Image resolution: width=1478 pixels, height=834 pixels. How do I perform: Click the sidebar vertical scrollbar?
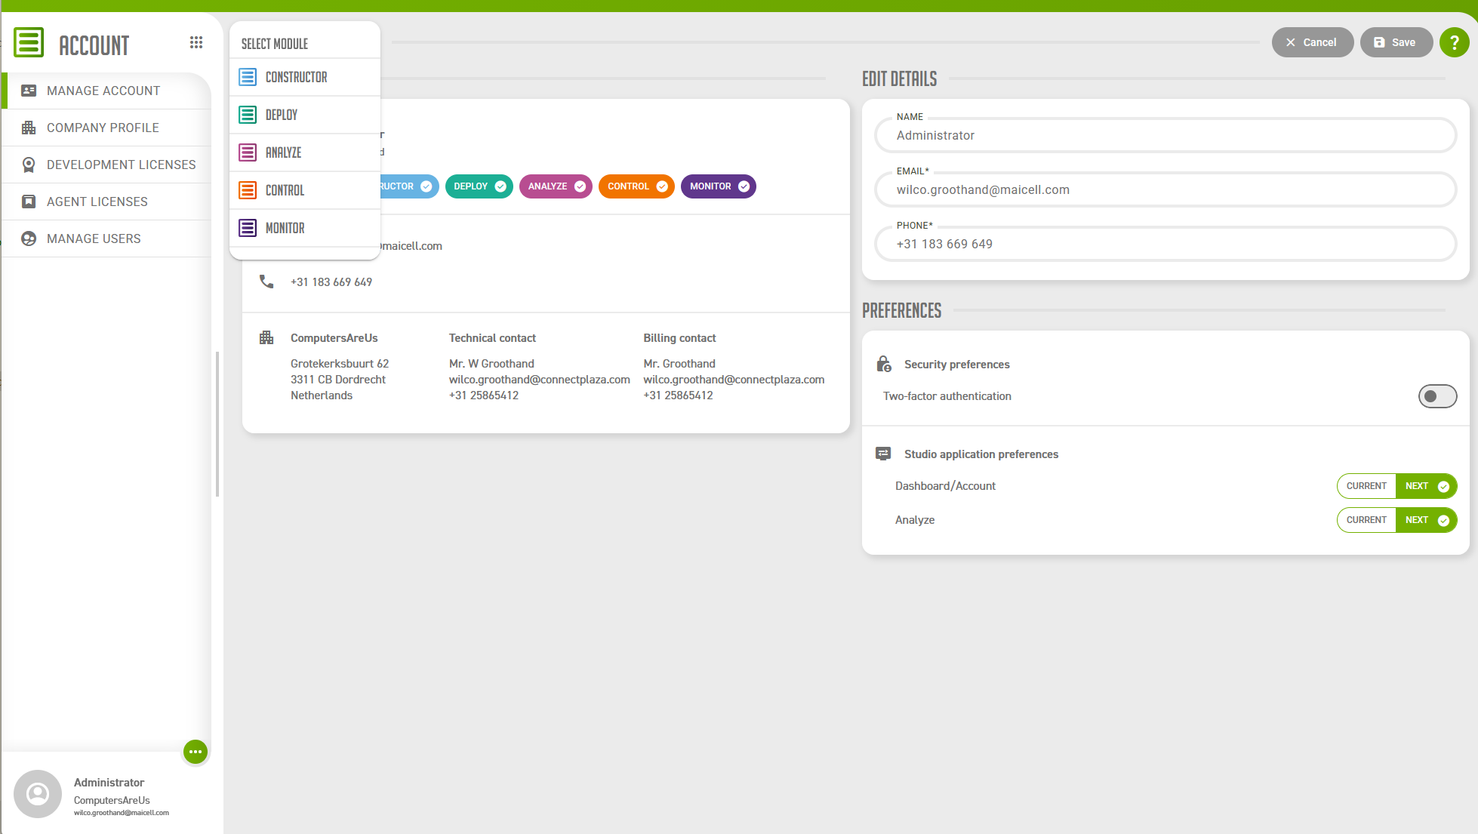pos(217,423)
